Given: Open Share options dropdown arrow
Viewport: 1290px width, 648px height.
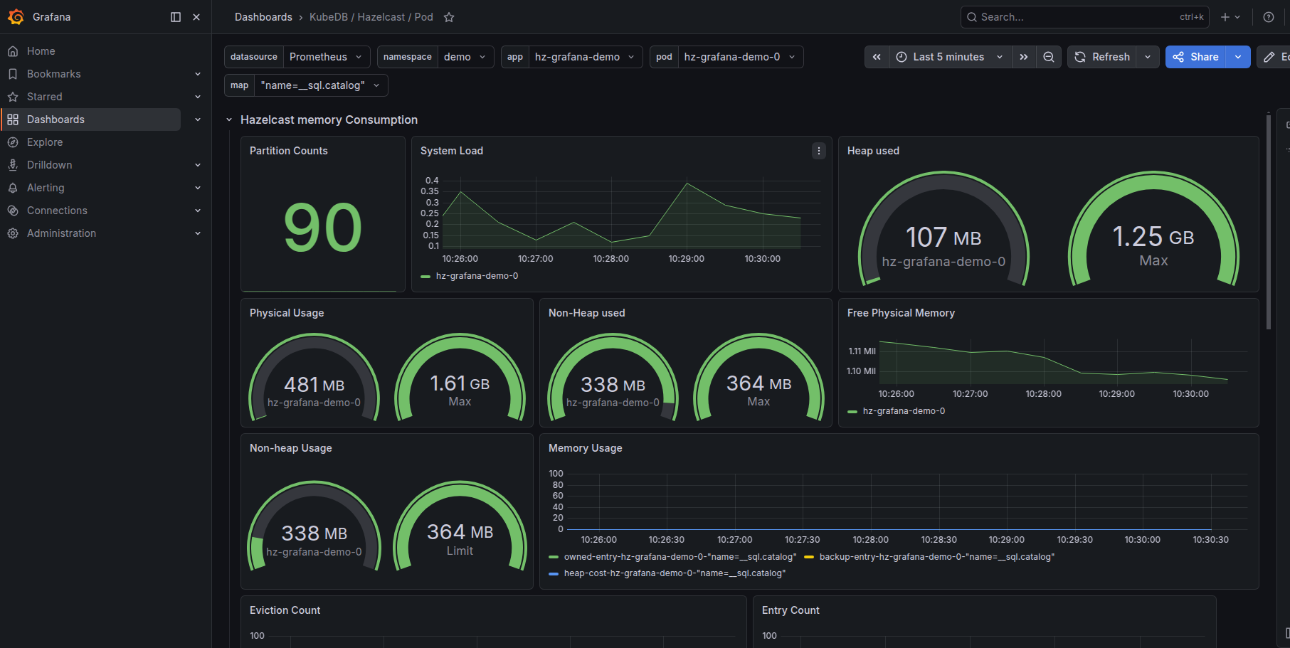Looking at the screenshot, I should click(x=1238, y=57).
